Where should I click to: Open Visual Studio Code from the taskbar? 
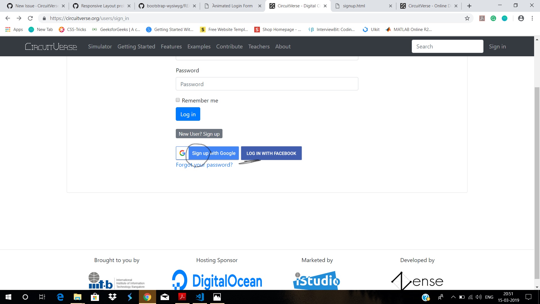click(x=199, y=297)
